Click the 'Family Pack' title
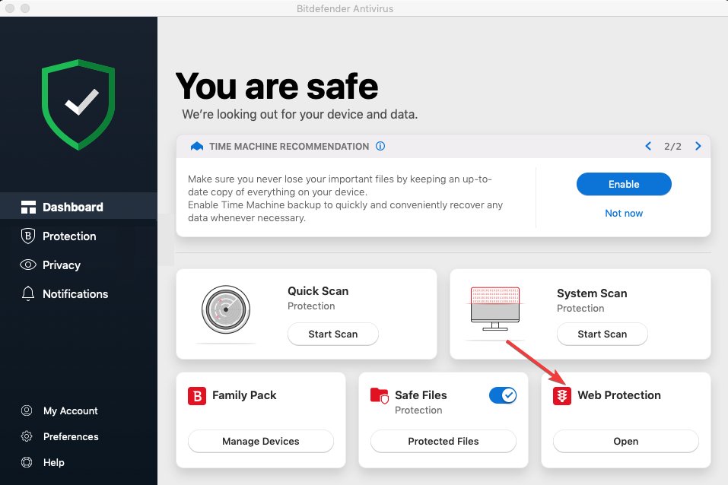Viewport: 728px width, 485px height. point(244,395)
